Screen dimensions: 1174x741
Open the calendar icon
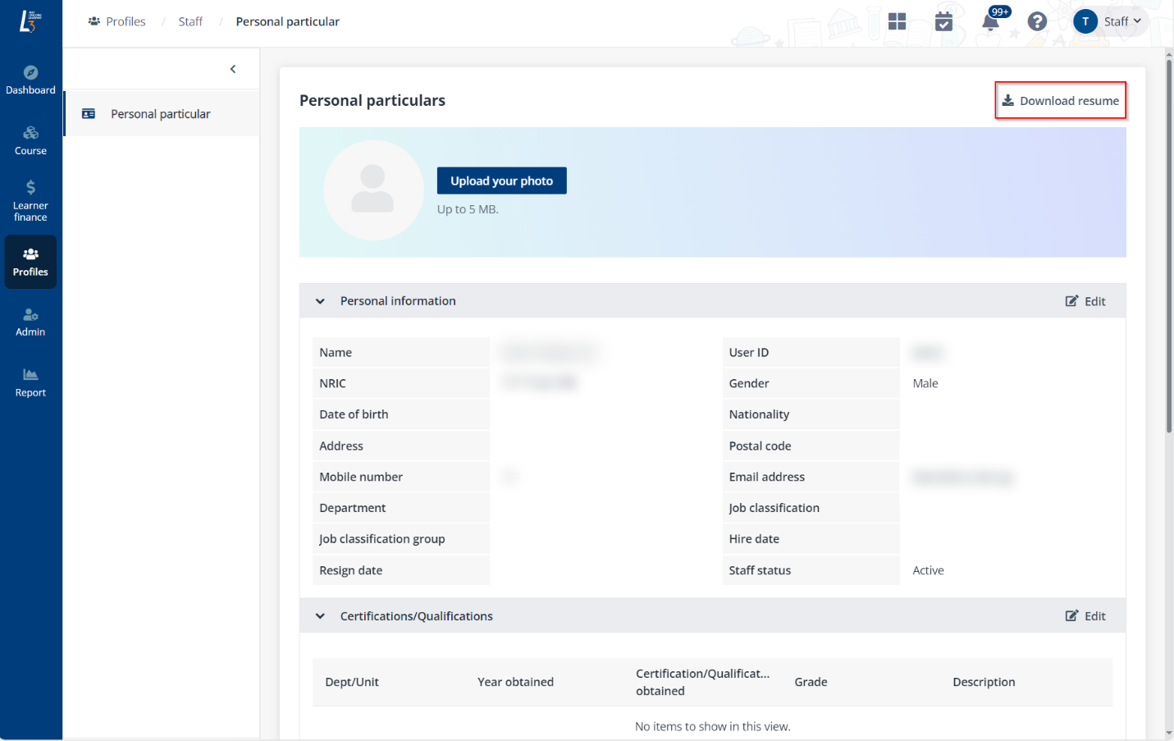pyautogui.click(x=943, y=21)
